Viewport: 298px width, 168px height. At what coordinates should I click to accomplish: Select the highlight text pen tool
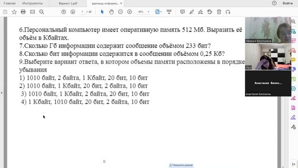[191, 12]
